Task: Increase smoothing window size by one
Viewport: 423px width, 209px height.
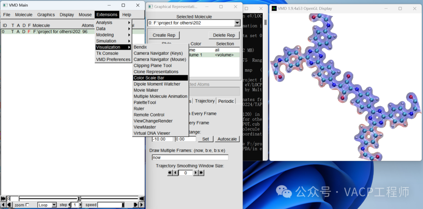Action: click(196, 173)
